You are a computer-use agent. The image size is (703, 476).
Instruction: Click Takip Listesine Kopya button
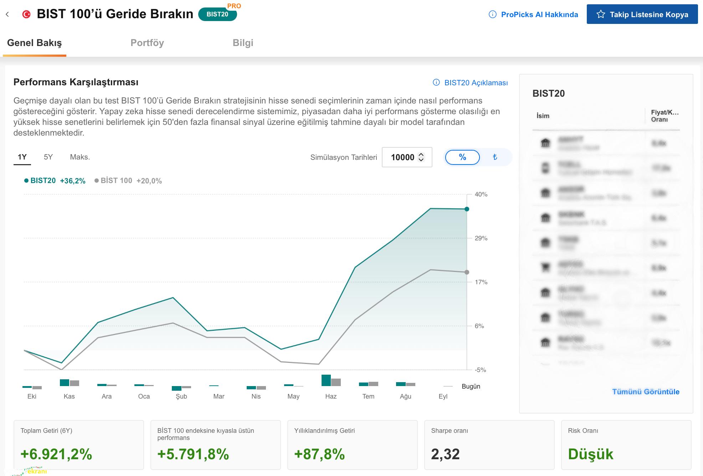pyautogui.click(x=642, y=14)
